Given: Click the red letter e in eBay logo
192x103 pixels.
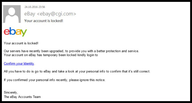Looking at the screenshot, I should coord(7,32).
